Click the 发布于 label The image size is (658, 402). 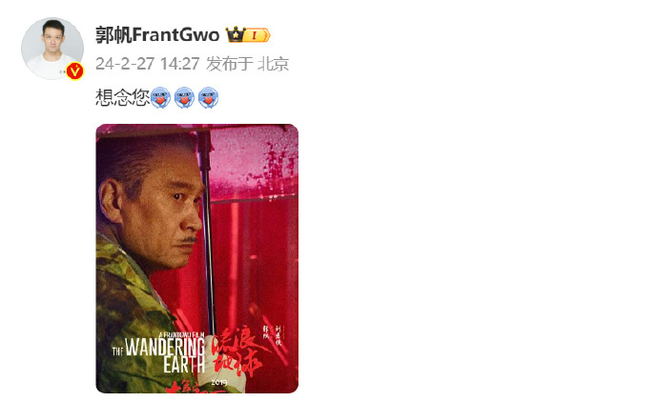(x=230, y=64)
